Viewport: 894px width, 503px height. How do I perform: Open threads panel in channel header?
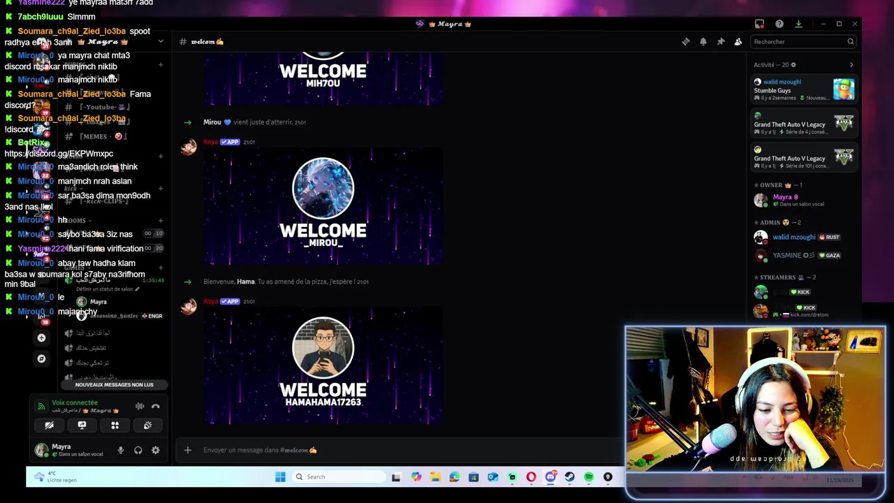pyautogui.click(x=685, y=42)
